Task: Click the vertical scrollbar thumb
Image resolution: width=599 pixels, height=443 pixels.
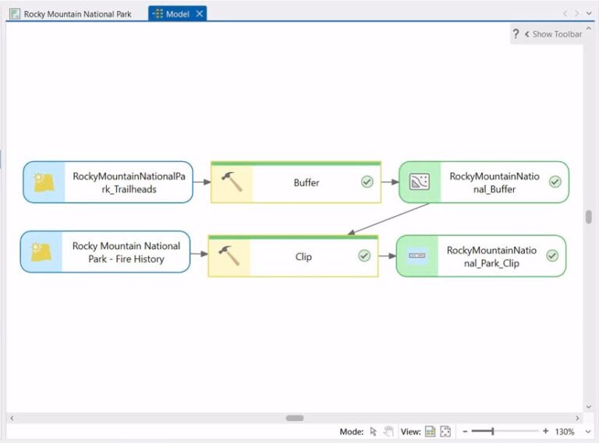Action: [589, 217]
